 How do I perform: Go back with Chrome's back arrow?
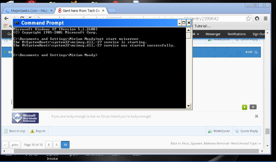click(x=6, y=19)
